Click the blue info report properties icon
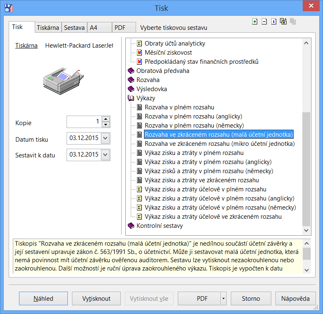The height and width of the screenshot is (314, 323). tap(274, 22)
